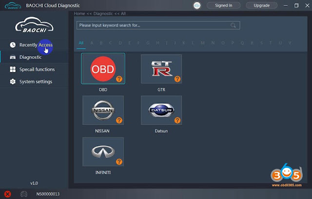Screen dimensions: 312x199
Task: Open Specail functions in sidebar
Action: tap(34, 69)
